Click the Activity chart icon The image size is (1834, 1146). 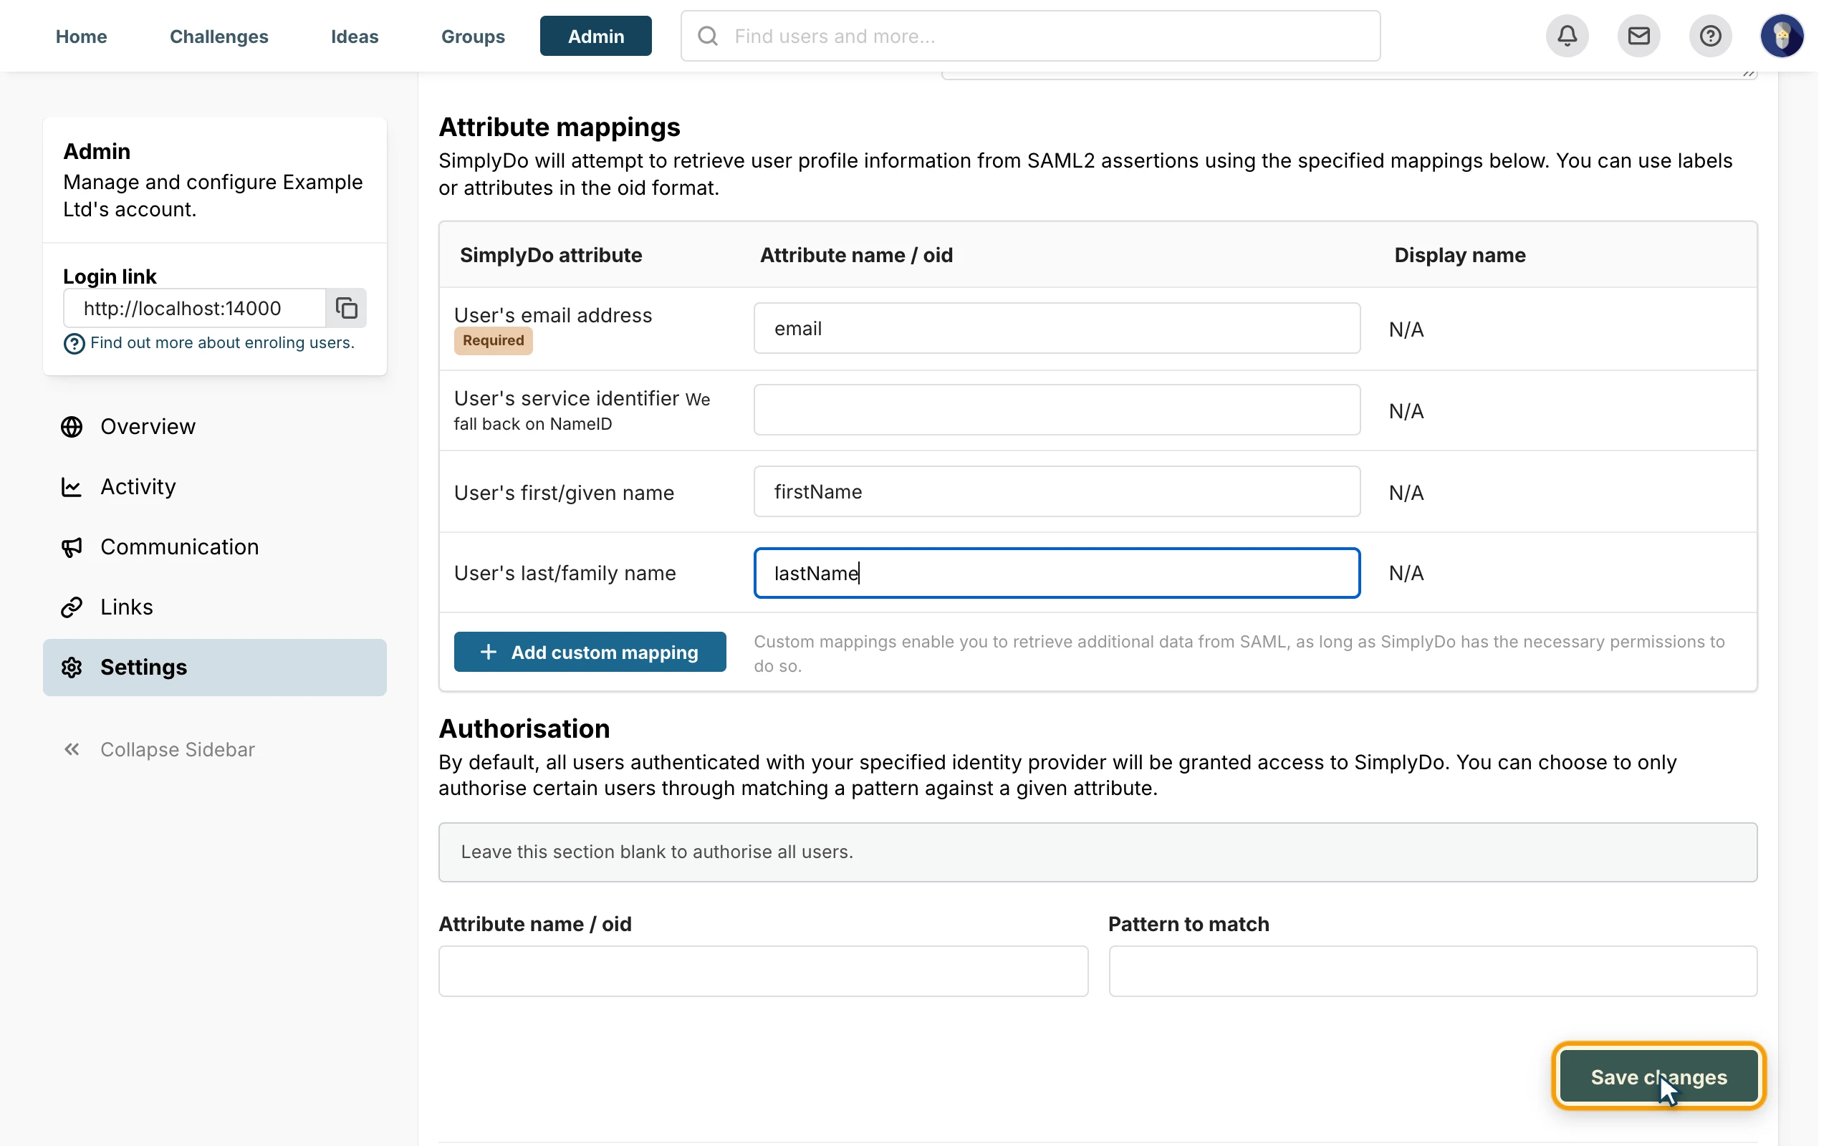[x=72, y=486]
